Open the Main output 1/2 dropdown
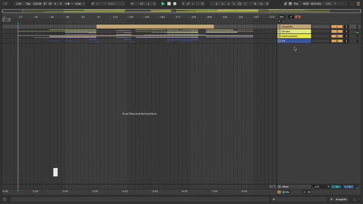This screenshot has width=363, height=204. click(x=321, y=187)
